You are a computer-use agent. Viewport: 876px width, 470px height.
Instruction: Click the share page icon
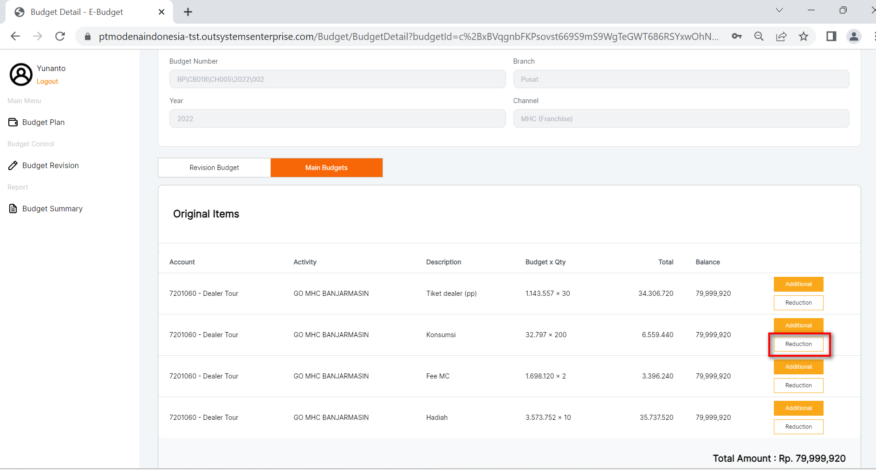781,36
